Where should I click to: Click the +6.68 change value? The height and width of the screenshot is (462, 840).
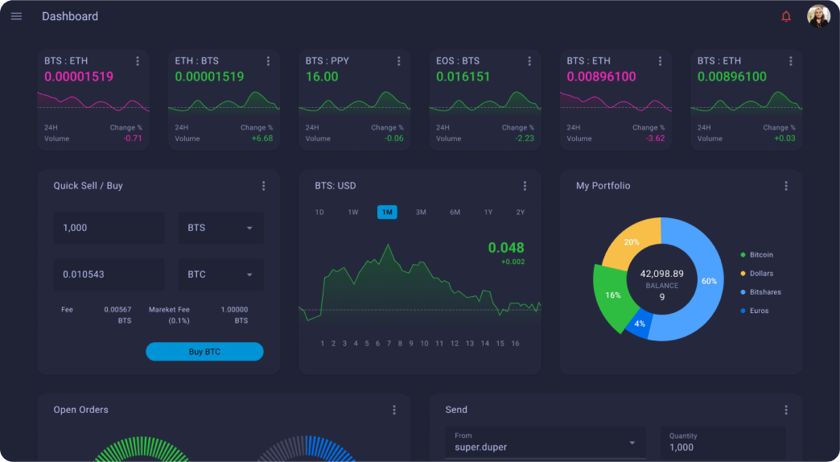click(x=262, y=138)
